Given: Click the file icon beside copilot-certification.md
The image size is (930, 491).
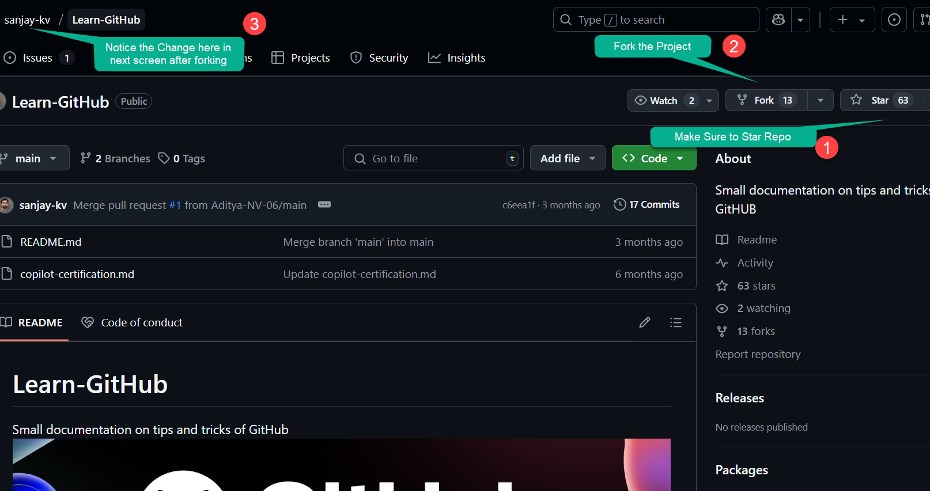Looking at the screenshot, I should point(7,274).
